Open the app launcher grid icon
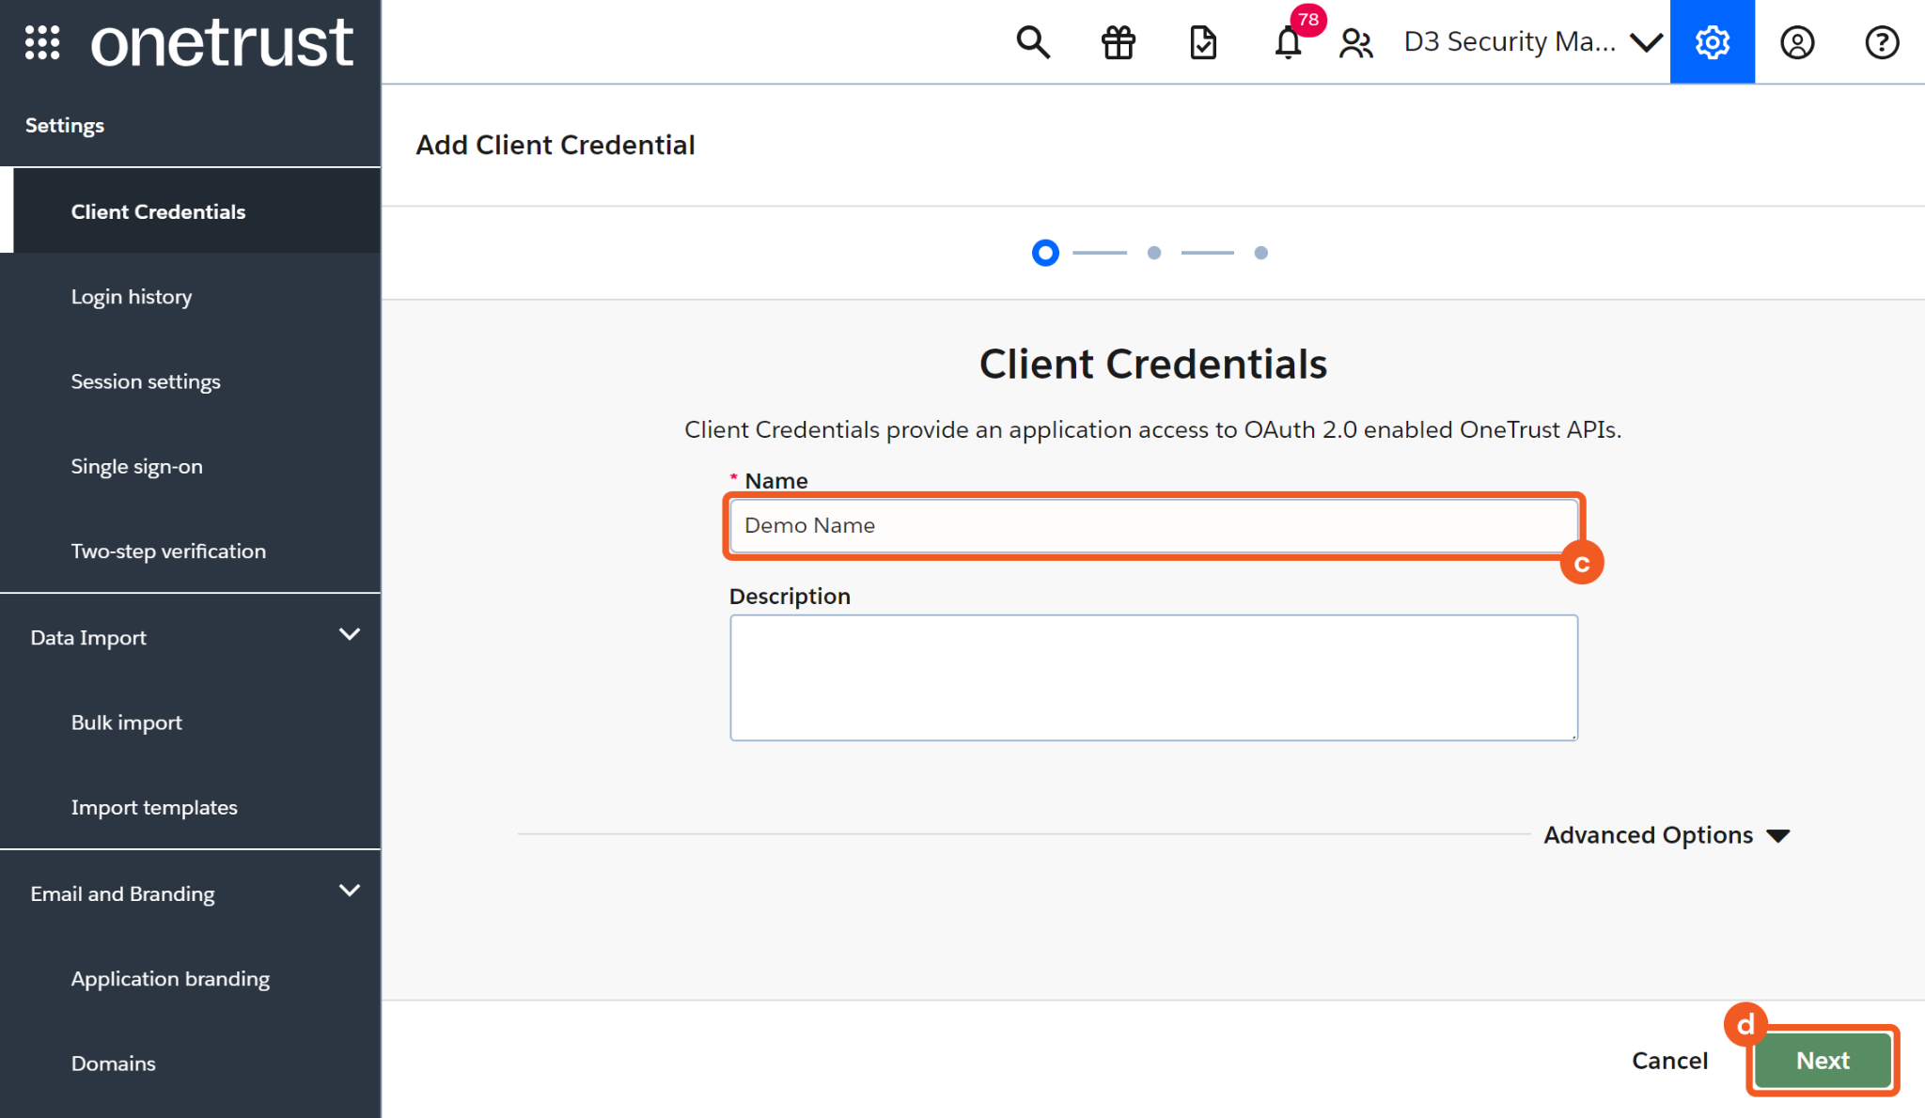The height and width of the screenshot is (1118, 1925). [x=42, y=42]
